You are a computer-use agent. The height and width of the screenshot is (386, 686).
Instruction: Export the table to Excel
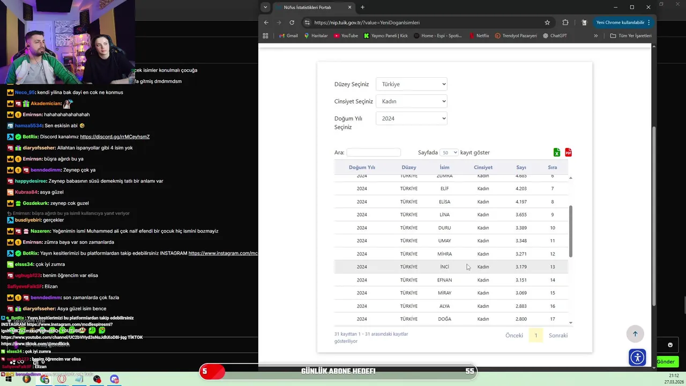click(557, 153)
